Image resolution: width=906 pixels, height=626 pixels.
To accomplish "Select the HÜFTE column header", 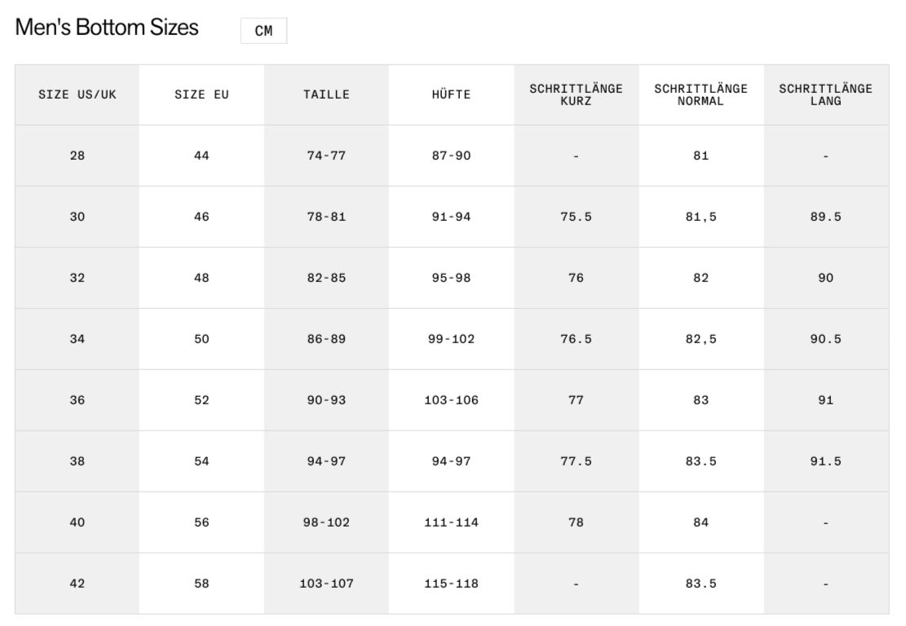I will (451, 95).
